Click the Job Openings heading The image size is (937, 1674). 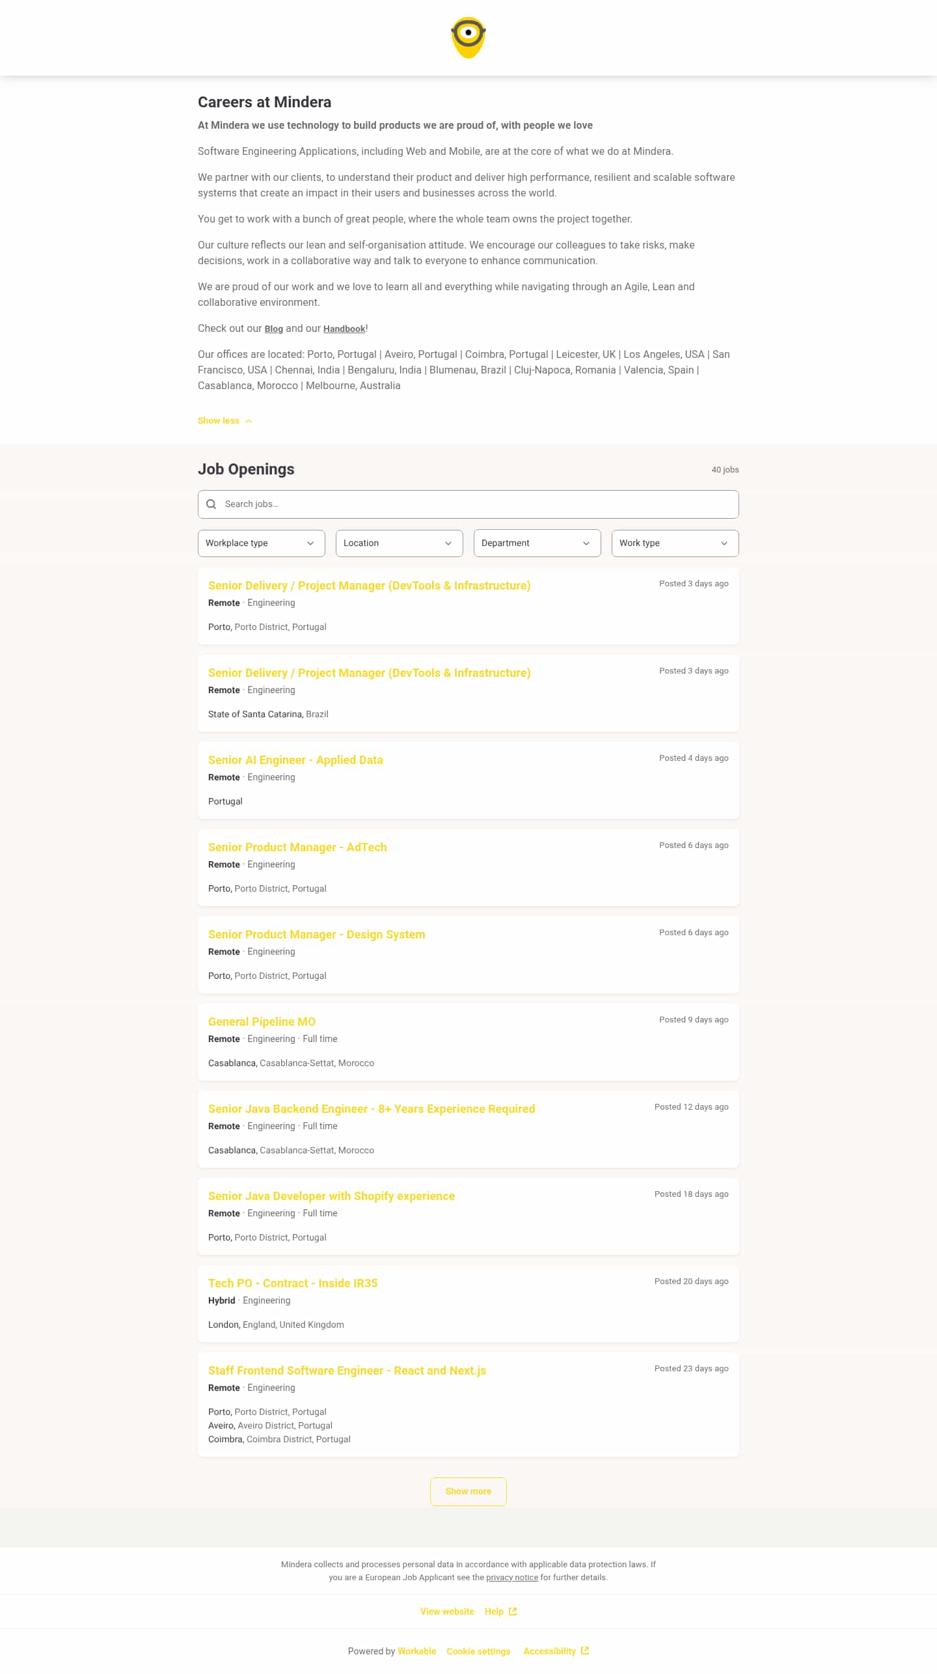[246, 469]
